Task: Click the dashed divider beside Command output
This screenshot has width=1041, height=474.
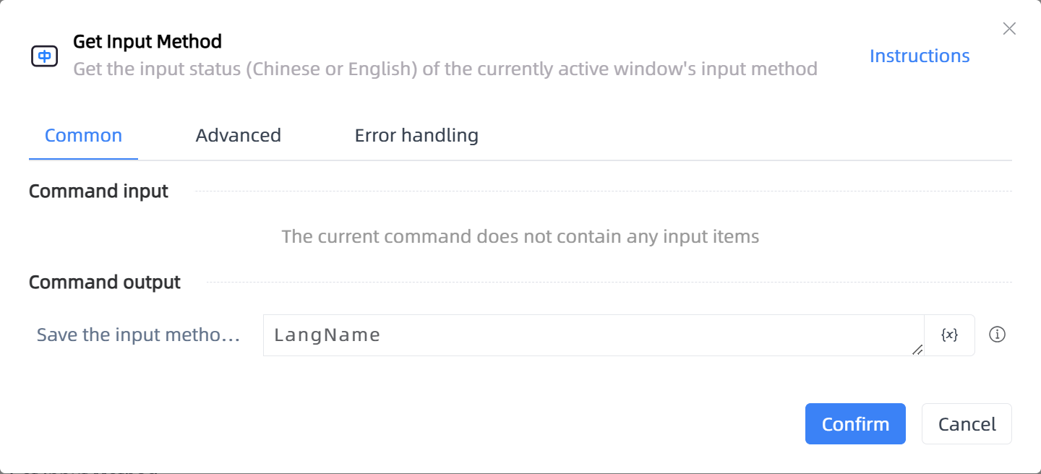Action: point(609,282)
